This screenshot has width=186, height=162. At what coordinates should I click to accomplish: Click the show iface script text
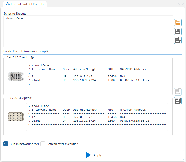[14, 18]
